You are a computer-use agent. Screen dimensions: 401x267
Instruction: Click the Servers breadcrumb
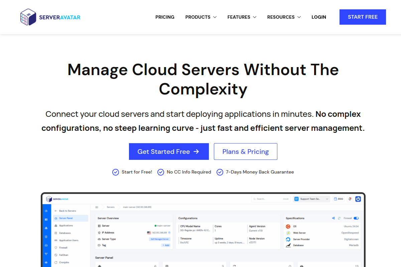[x=111, y=207]
